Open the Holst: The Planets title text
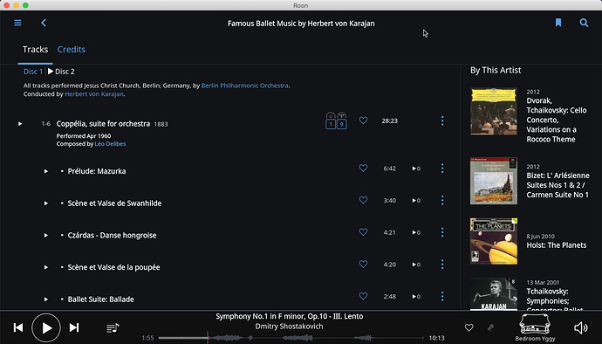The image size is (602, 344). click(557, 245)
